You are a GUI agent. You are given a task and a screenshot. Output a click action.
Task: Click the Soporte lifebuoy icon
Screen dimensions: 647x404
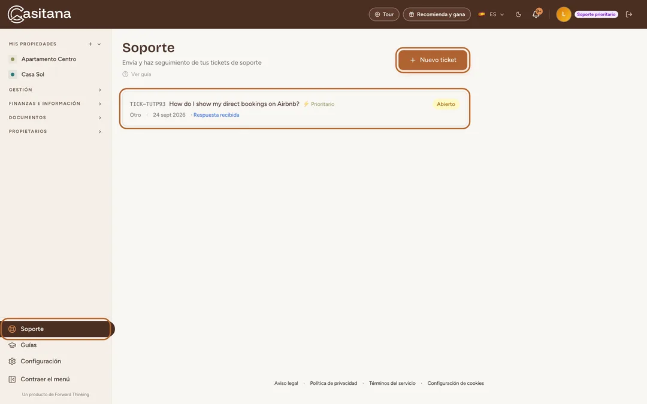(x=13, y=329)
